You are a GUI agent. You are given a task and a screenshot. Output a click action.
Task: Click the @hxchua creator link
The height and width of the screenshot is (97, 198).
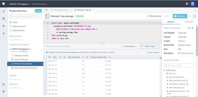tap(181, 41)
